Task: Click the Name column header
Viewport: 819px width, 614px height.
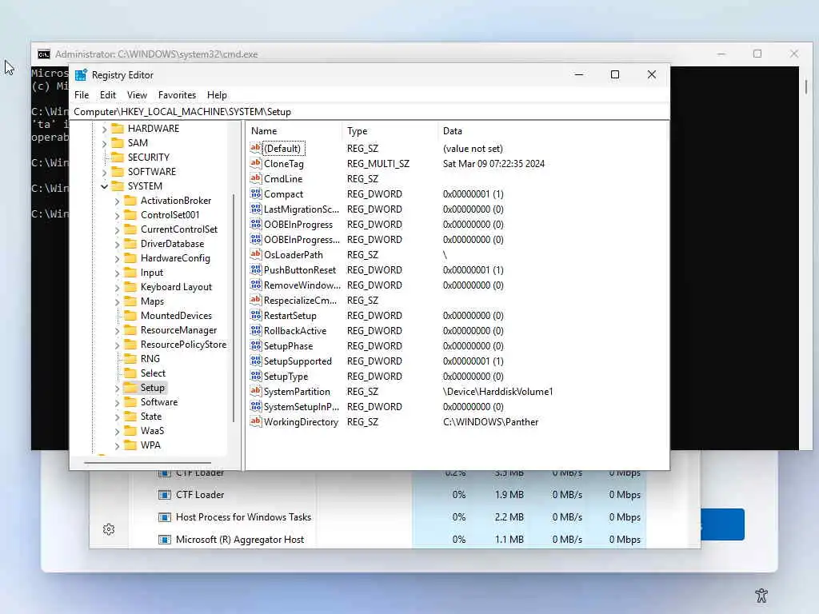Action: [294, 131]
